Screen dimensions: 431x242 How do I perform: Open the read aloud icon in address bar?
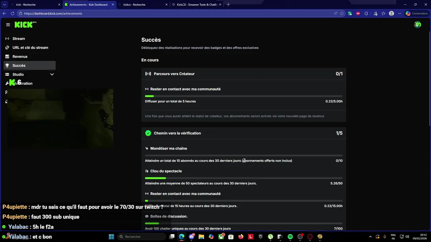336,13
